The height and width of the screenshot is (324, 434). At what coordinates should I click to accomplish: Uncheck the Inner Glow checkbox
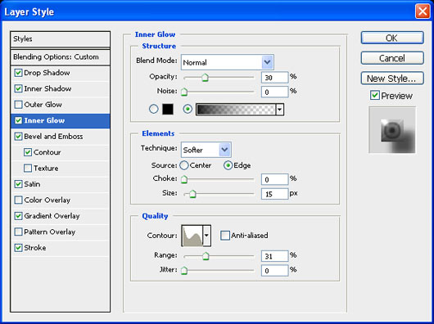pos(18,120)
